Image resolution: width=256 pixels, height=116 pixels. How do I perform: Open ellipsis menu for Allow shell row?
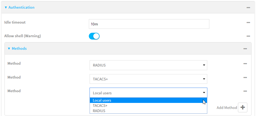[x=248, y=36]
